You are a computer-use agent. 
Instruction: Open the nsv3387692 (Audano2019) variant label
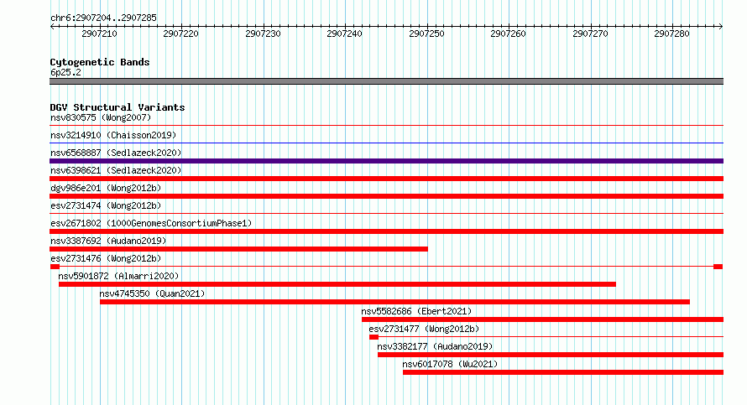coord(108,241)
